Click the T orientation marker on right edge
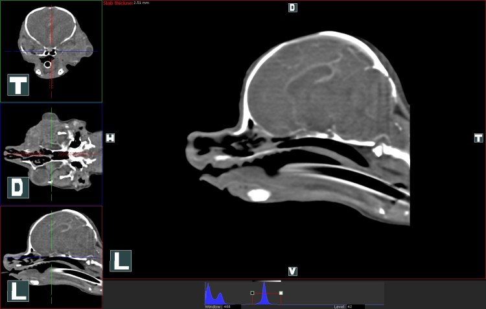Viewport: 486px width, 309px height. 478,138
